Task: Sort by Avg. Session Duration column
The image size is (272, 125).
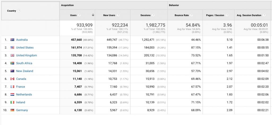Action: 249,15
